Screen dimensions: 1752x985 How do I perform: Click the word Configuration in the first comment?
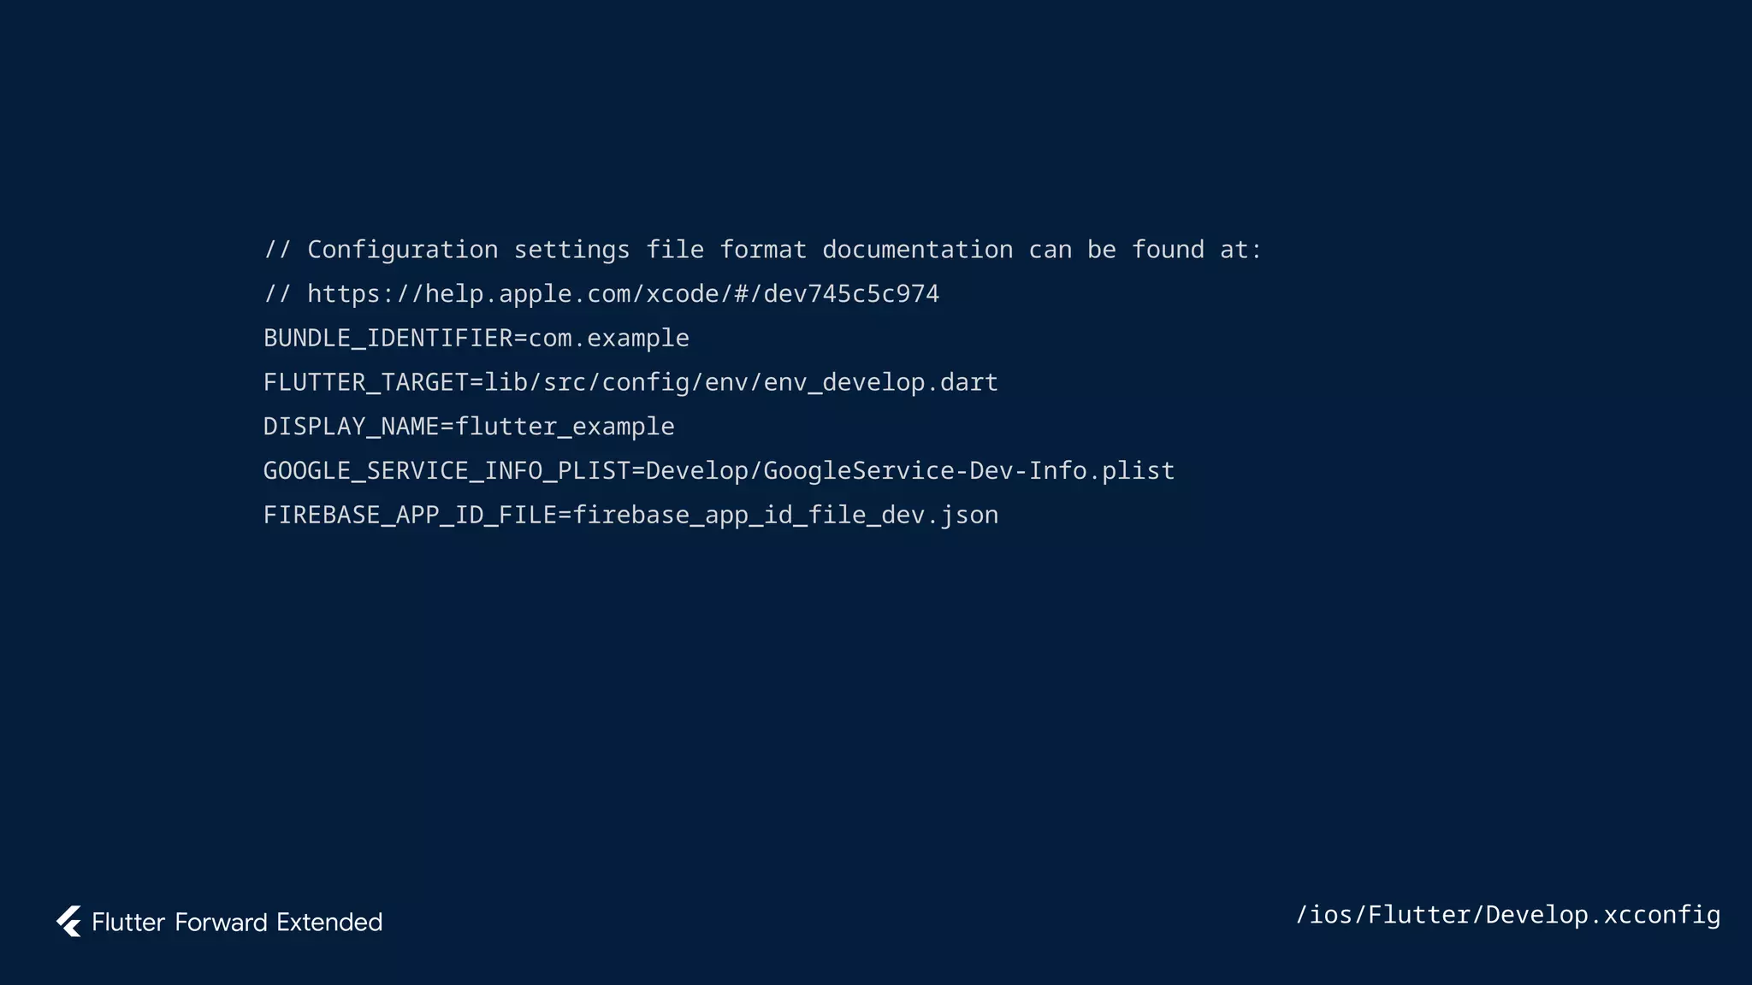tap(402, 250)
